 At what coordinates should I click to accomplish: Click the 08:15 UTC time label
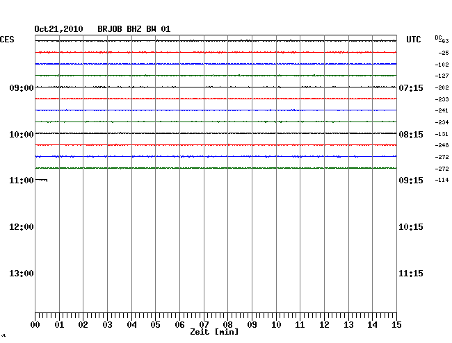(411, 135)
